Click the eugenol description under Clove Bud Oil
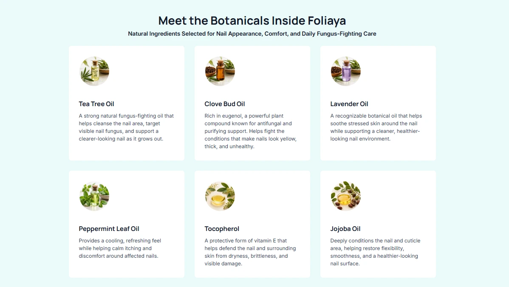509x287 pixels. point(251,131)
